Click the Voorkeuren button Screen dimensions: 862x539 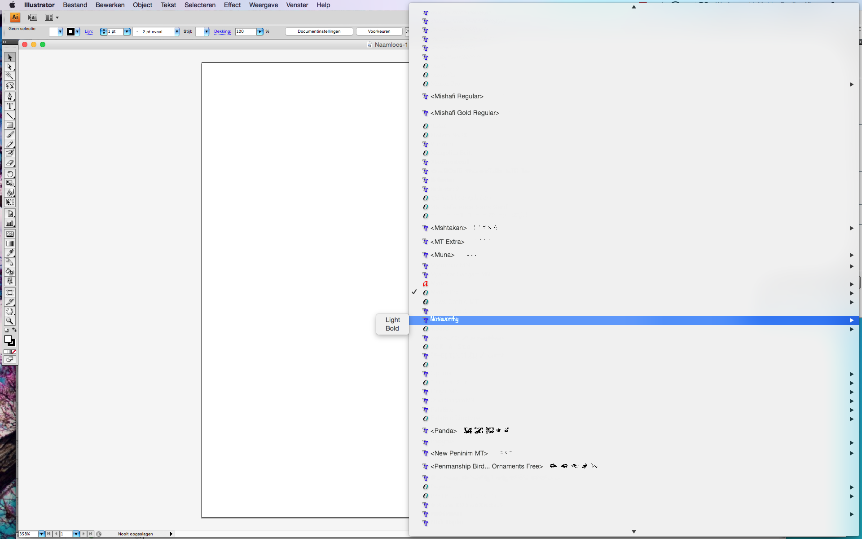[379, 31]
